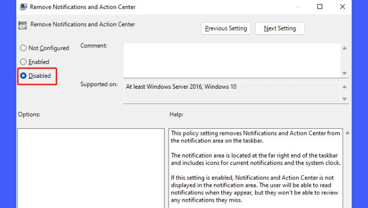
Task: Click inside the Comment text field
Action: (x=232, y=60)
